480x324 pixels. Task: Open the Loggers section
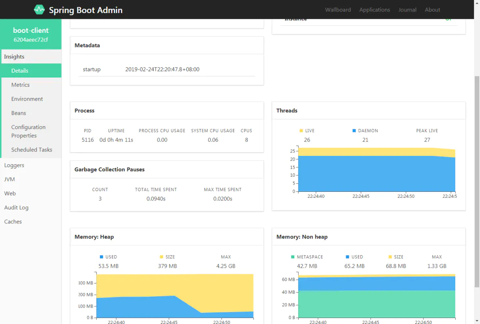point(31,165)
